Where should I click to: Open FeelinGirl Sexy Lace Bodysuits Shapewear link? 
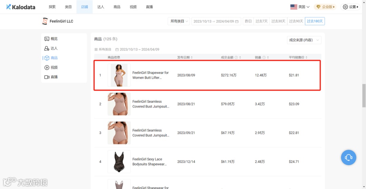(150, 162)
